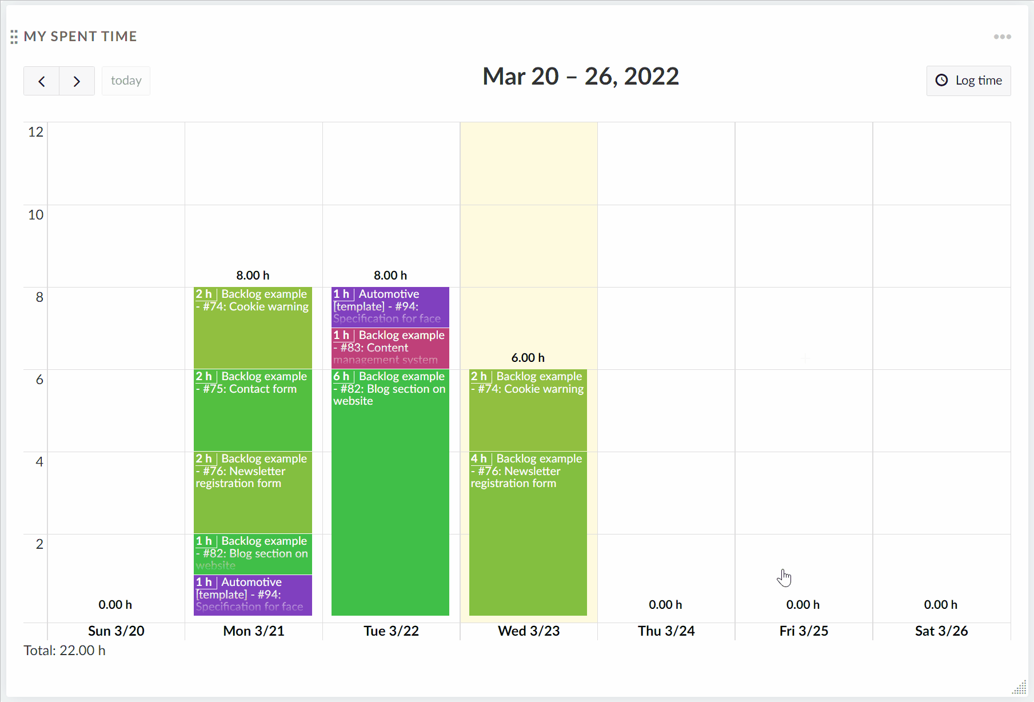Open the Total: 22.00 h link

click(x=64, y=650)
